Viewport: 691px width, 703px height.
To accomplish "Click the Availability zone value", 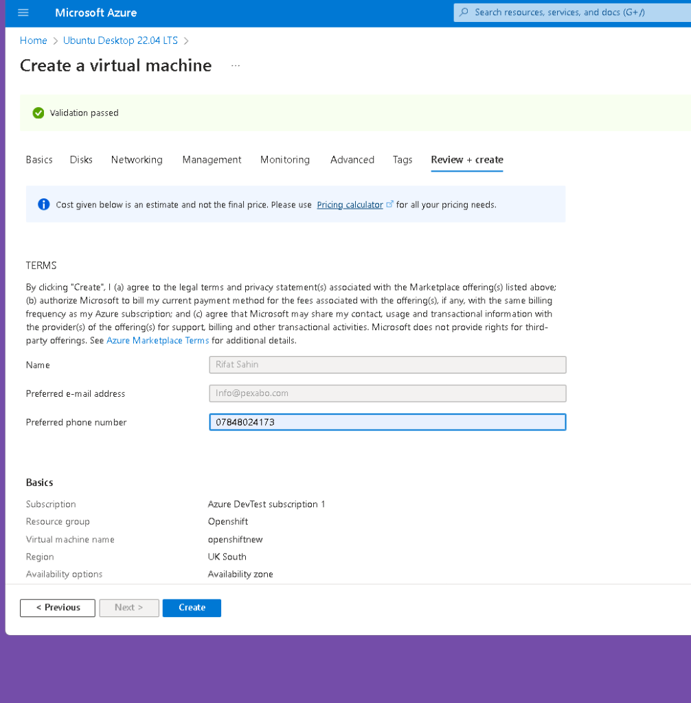I will [240, 574].
